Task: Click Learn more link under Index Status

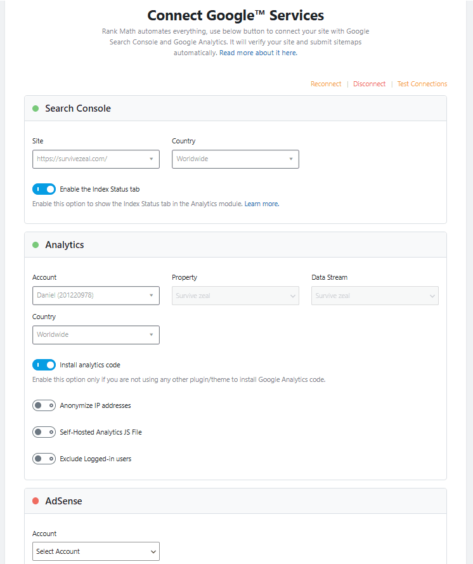Action: (x=261, y=204)
